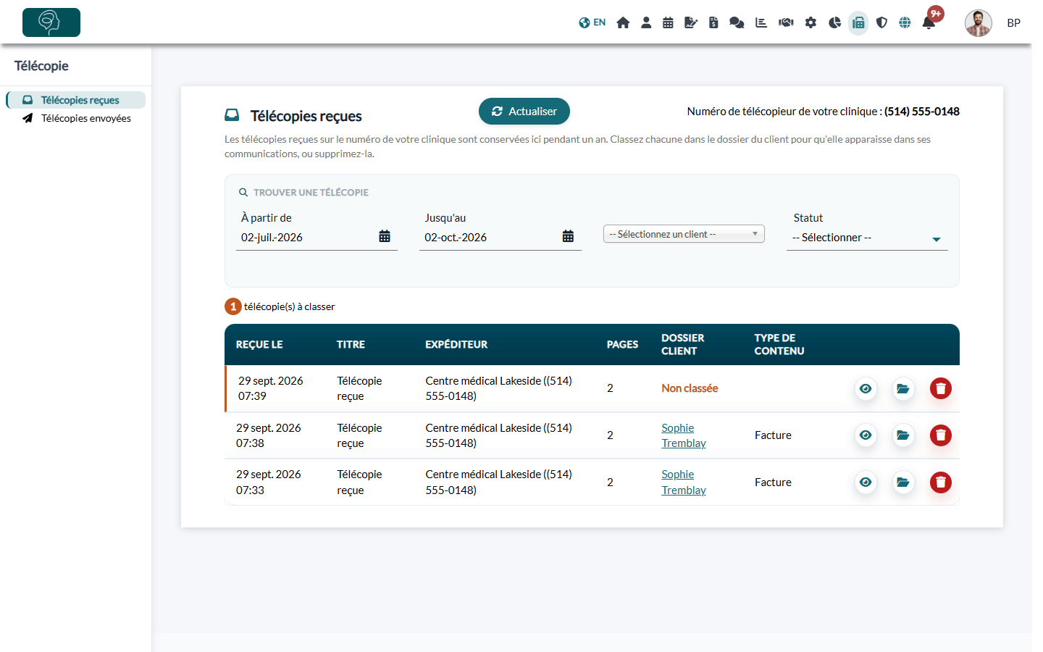The width and height of the screenshot is (1043, 652).
Task: View the 07:39 unclassified fax
Action: point(866,388)
